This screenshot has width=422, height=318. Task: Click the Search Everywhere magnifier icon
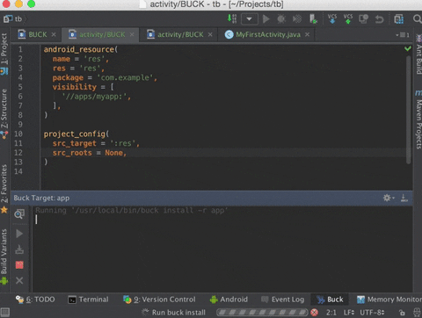click(417, 19)
